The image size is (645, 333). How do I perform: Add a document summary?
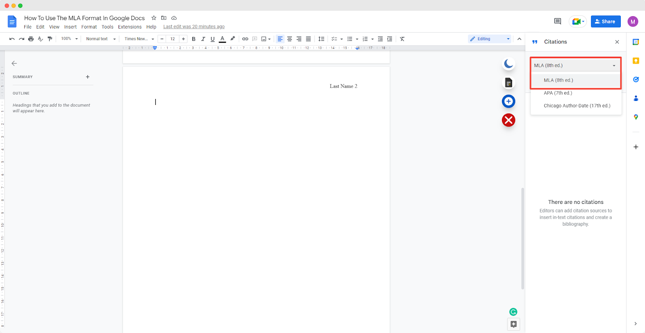pos(87,77)
